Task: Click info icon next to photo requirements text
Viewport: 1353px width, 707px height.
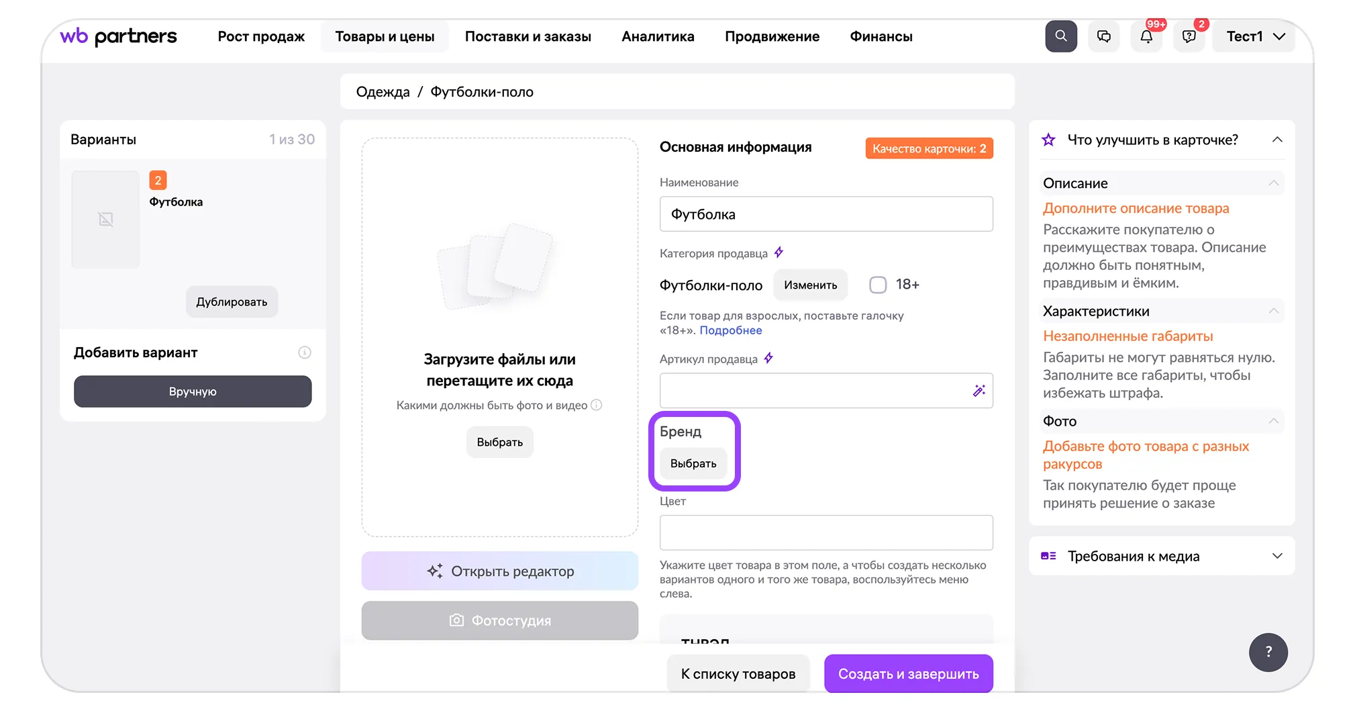Action: click(597, 405)
